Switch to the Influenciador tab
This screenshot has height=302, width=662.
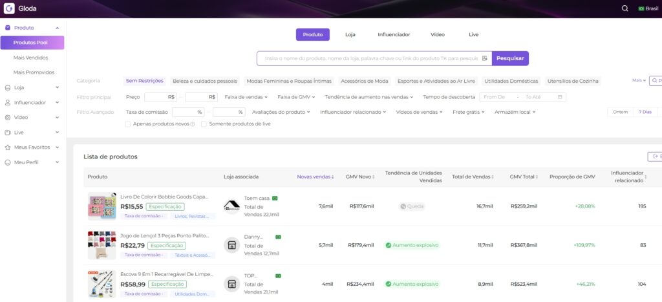[x=394, y=34]
